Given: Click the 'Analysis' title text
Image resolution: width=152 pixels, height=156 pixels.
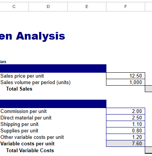Looking at the screenshot, I should (x=41, y=36).
